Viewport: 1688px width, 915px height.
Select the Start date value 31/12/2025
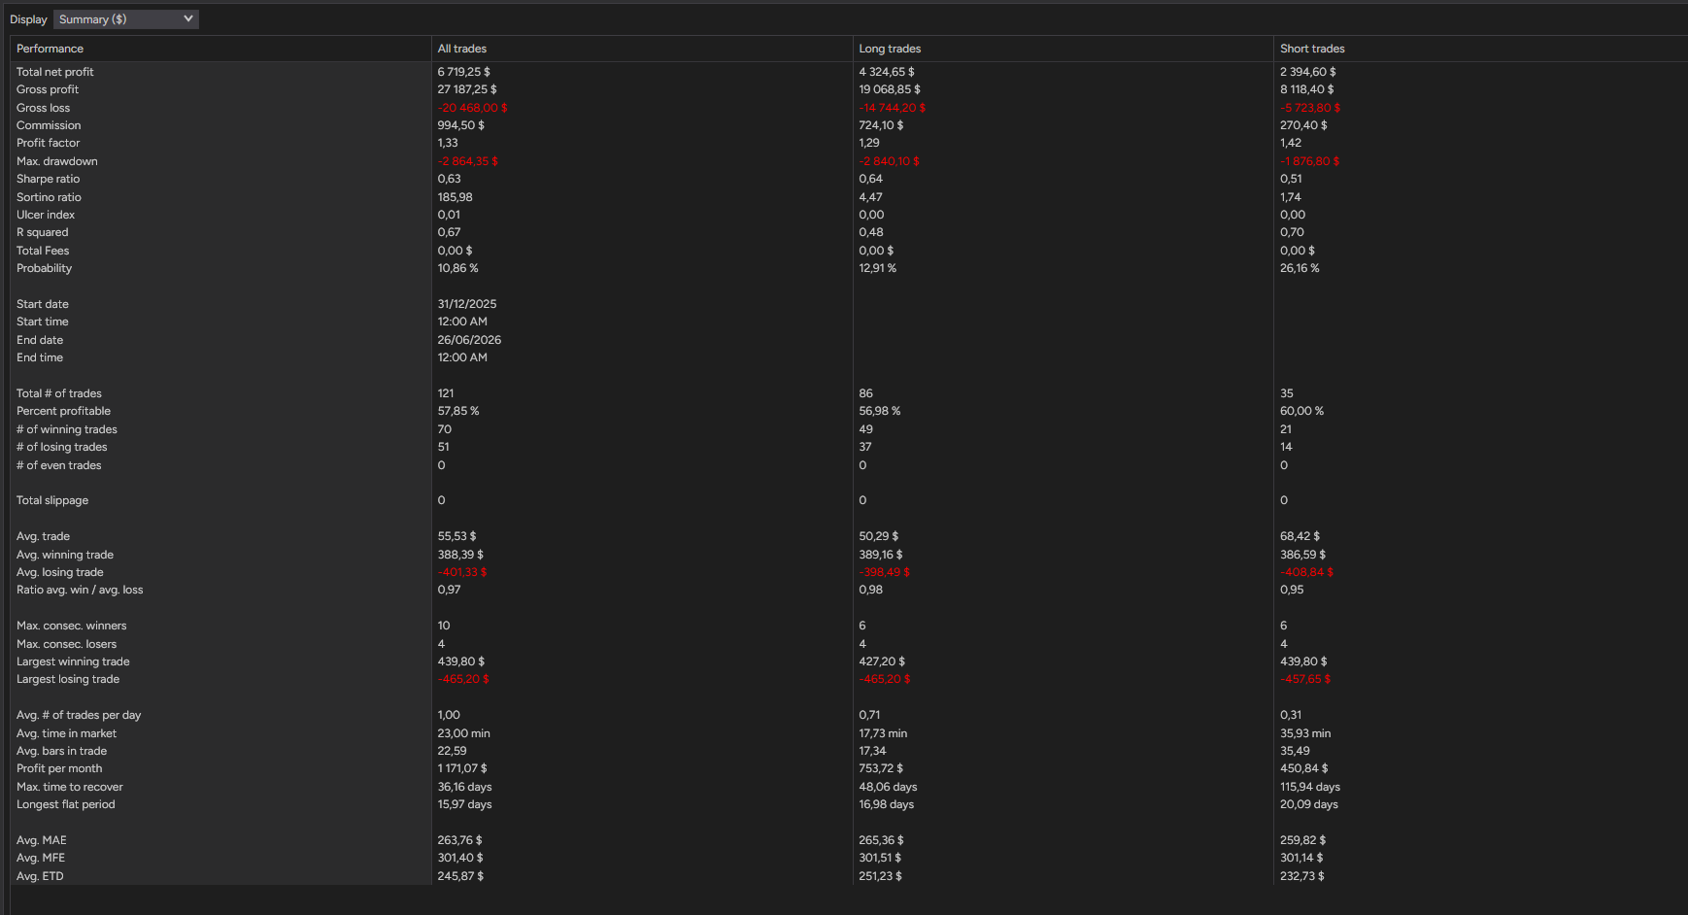pyautogui.click(x=467, y=304)
